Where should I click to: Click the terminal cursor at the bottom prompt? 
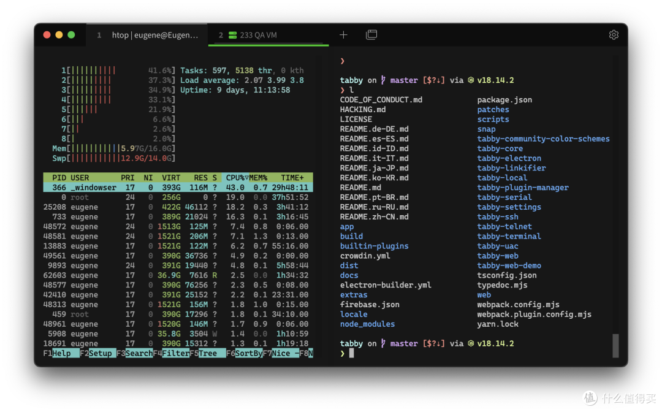coord(352,353)
